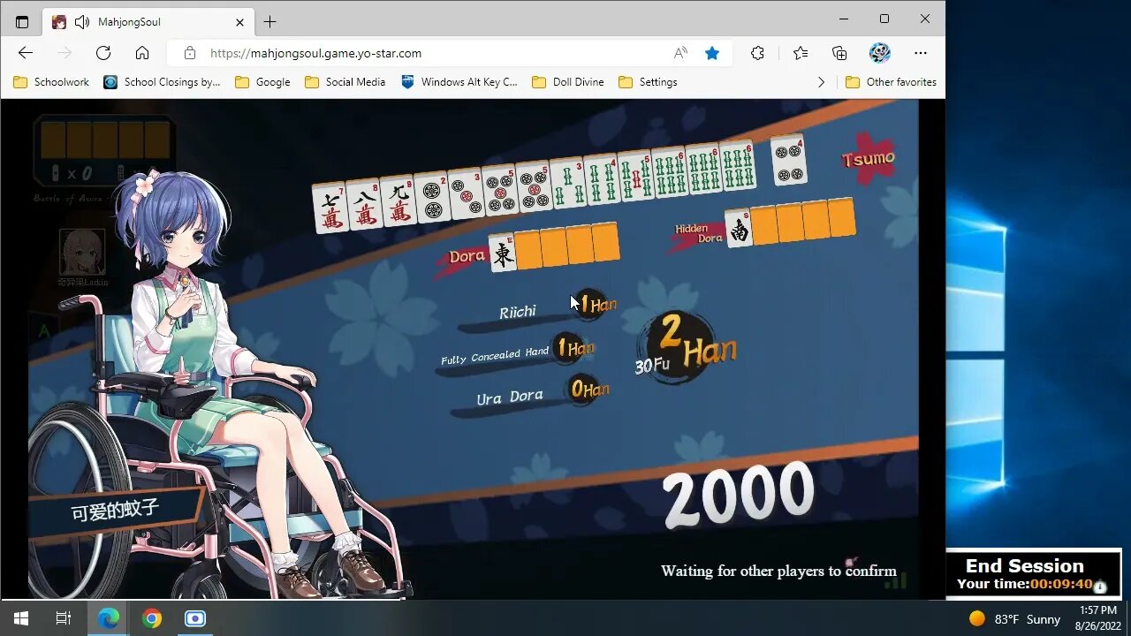Open School Closings bookmark
The image size is (1131, 636).
pos(163,82)
